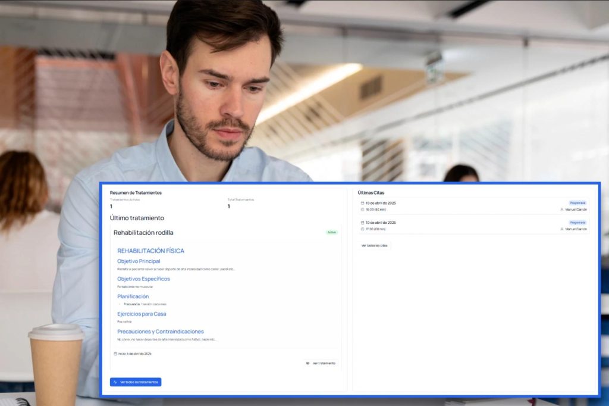This screenshot has height=406, width=609.
Task: Select the Objetivos Específicos heading
Action: (x=143, y=279)
